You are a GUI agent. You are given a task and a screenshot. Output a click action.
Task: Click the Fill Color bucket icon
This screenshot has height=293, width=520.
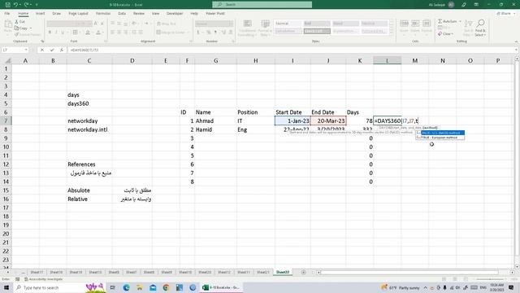[x=88, y=33]
